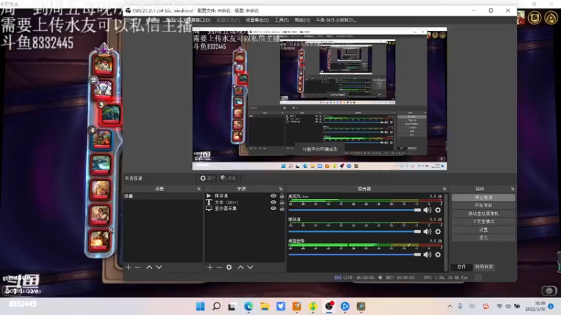The height and width of the screenshot is (315, 561).
Task: Open 属性 (properties) button in source toolbar
Action: tap(208, 178)
